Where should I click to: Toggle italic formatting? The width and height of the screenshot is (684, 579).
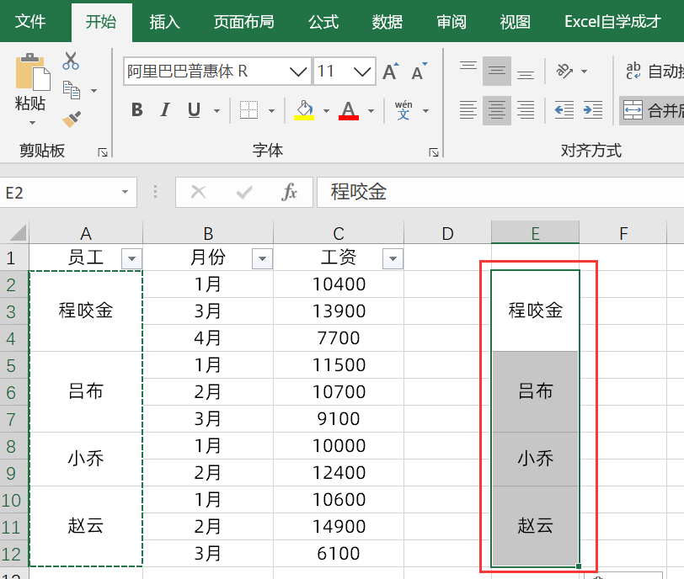click(165, 110)
